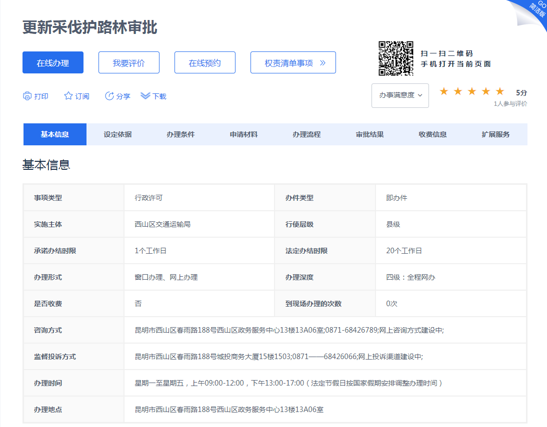Image resolution: width=547 pixels, height=427 pixels.
Task: Click the 办理形式 label
Action: pyautogui.click(x=48, y=277)
